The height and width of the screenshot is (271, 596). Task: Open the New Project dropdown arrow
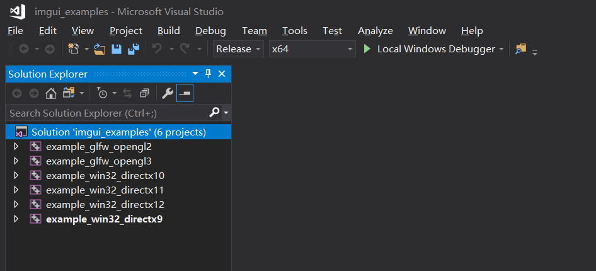pyautogui.click(x=86, y=49)
